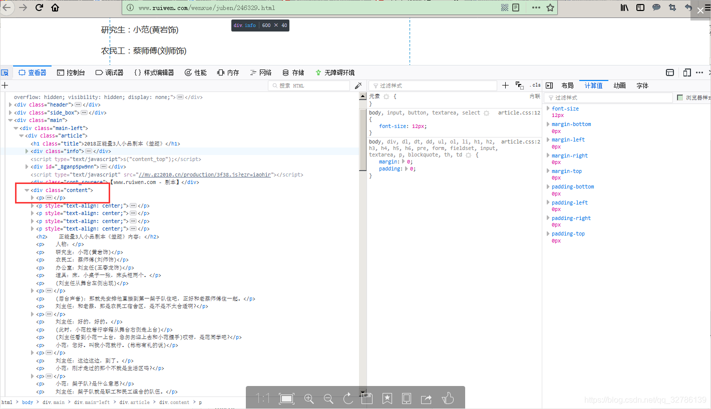Screen dimensions: 711x409
Task: Open page actions three-dot menu in address bar
Action: point(536,7)
